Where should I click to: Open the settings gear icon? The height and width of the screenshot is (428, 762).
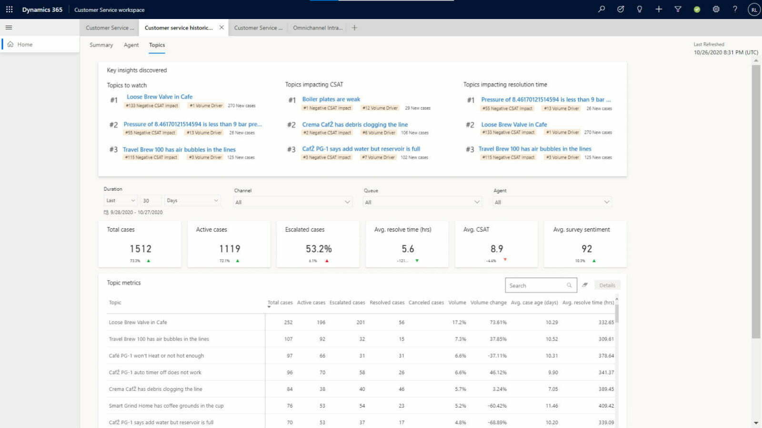716,9
